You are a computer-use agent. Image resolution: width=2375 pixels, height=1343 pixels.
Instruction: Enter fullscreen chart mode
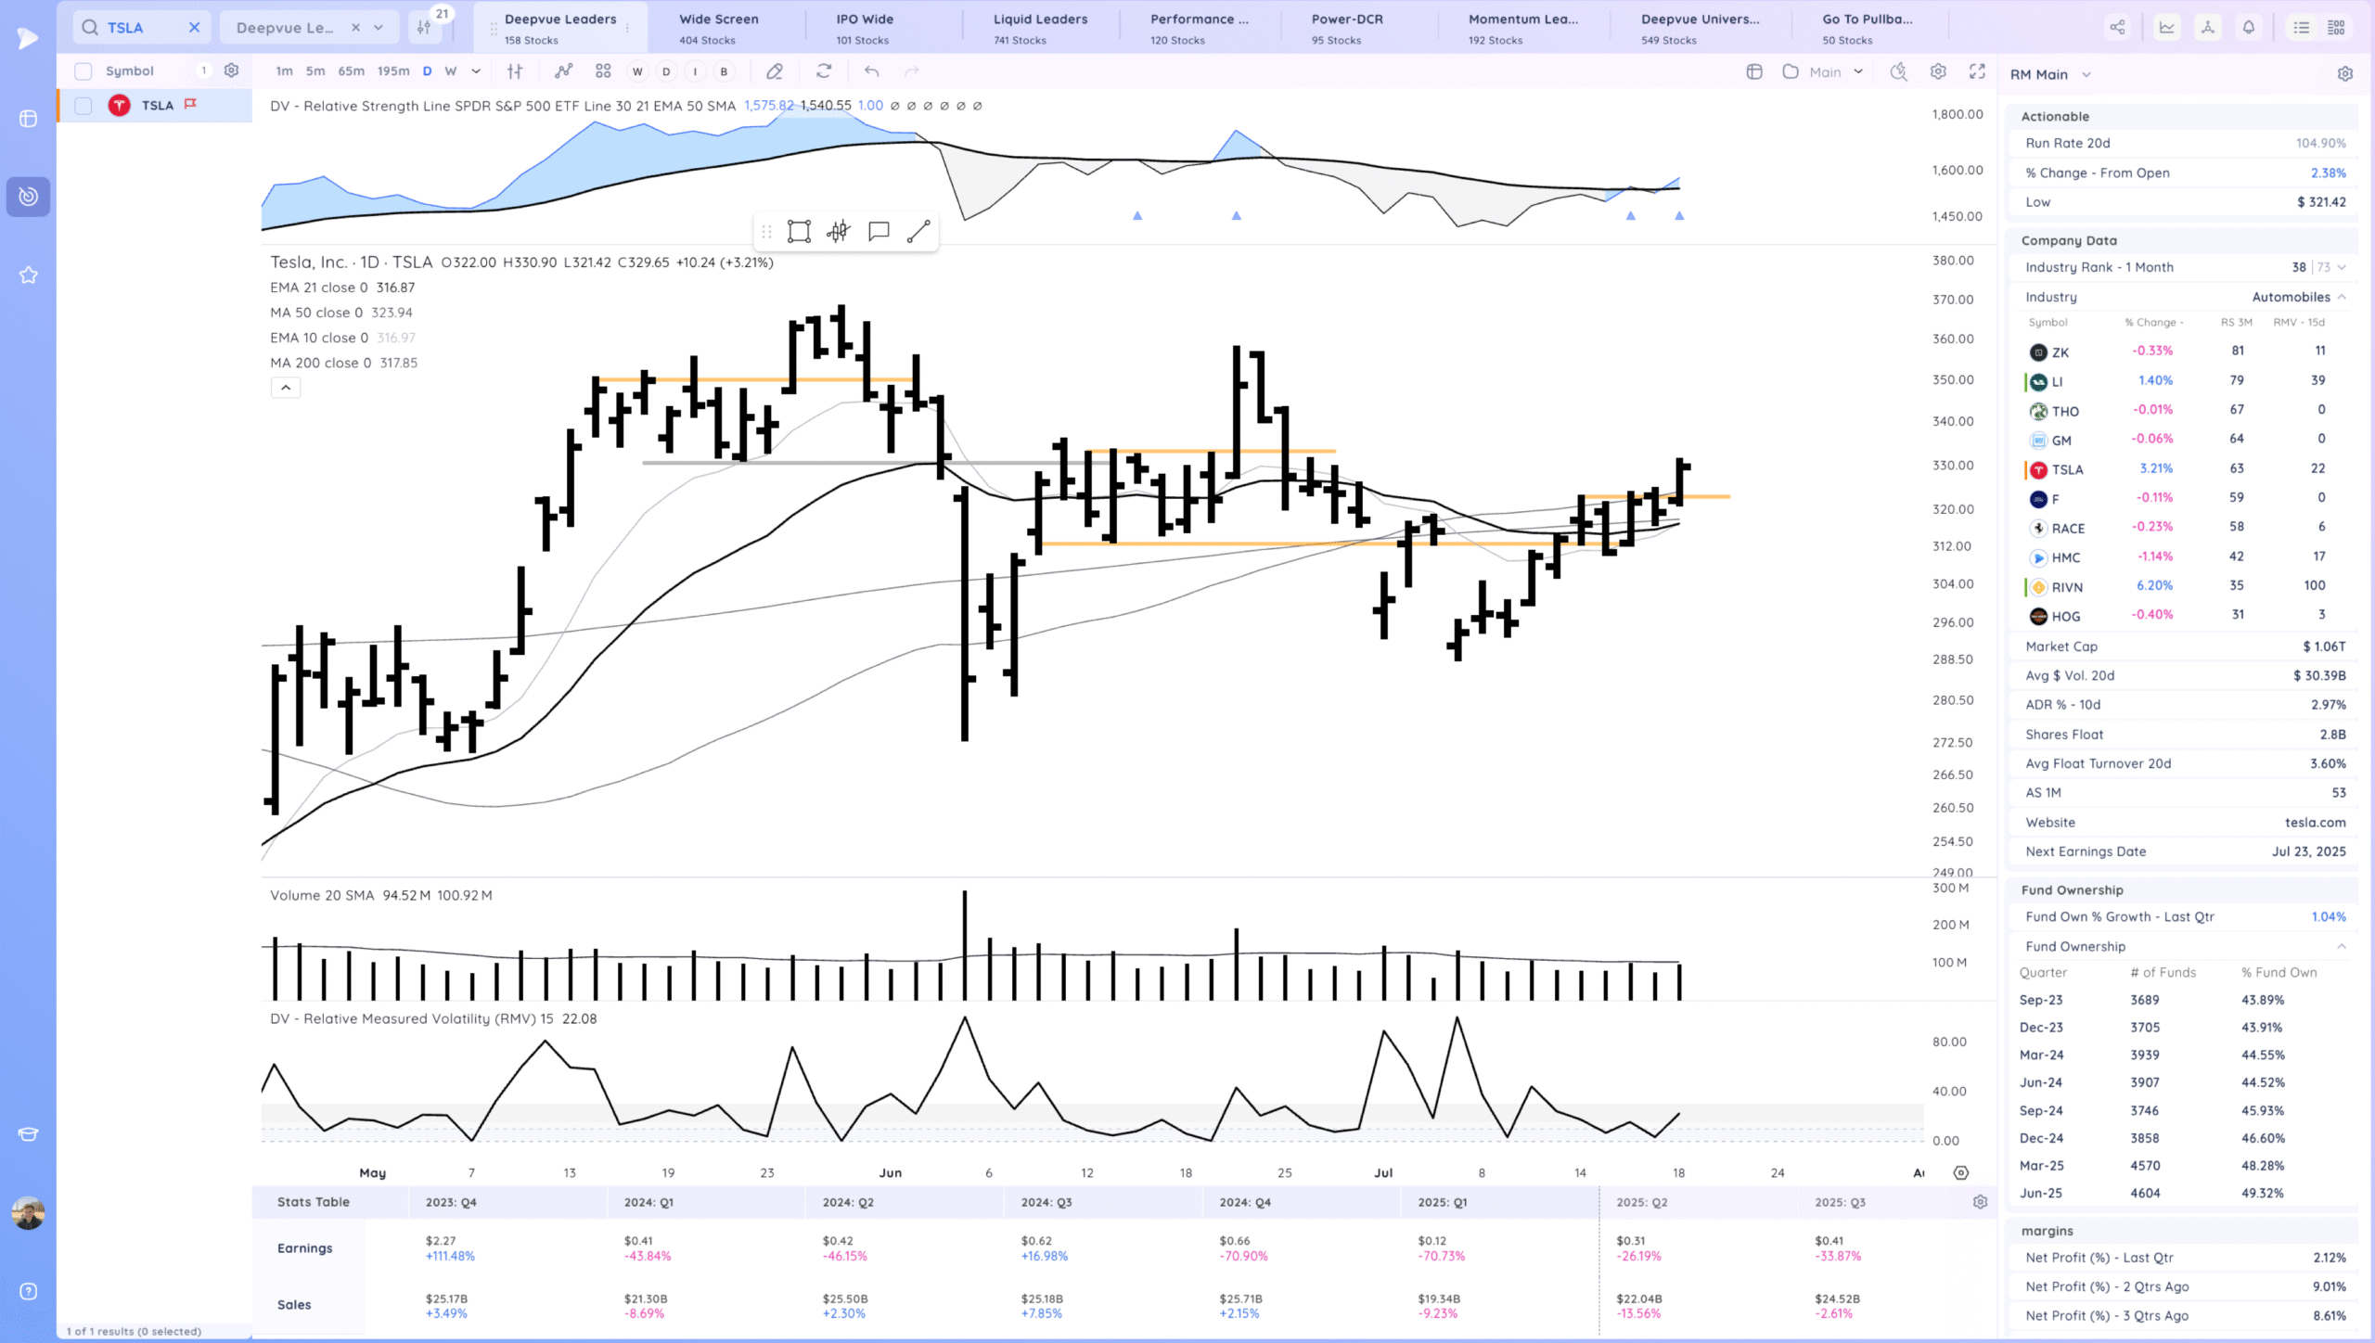pyautogui.click(x=1977, y=71)
